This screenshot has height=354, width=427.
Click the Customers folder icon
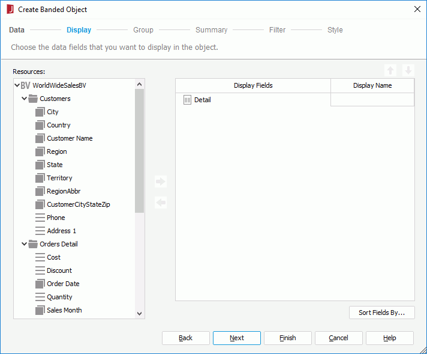(x=33, y=99)
